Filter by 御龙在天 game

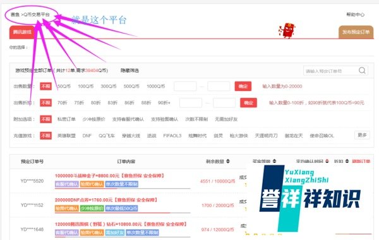click(x=294, y=136)
